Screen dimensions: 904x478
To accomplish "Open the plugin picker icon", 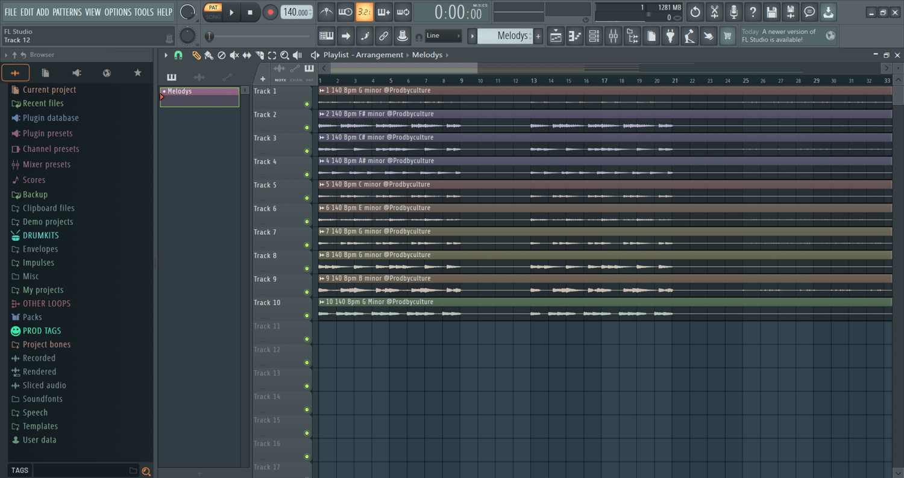I will tap(670, 36).
